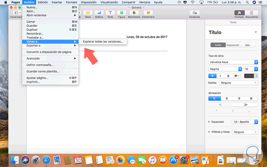267x167 pixels.
Task: Align text to the right
Action: pyautogui.click(x=239, y=98)
